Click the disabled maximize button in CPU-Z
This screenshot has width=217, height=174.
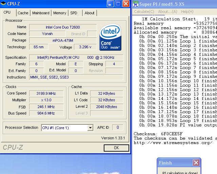click(x=118, y=4)
